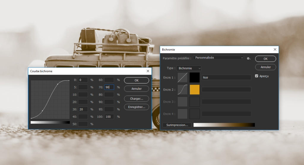The width and height of the screenshot is (304, 165).
Task: Click the grayscale bar below the curve
Action: click(x=50, y=122)
